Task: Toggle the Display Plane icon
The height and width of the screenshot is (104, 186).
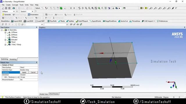Action: point(113,8)
